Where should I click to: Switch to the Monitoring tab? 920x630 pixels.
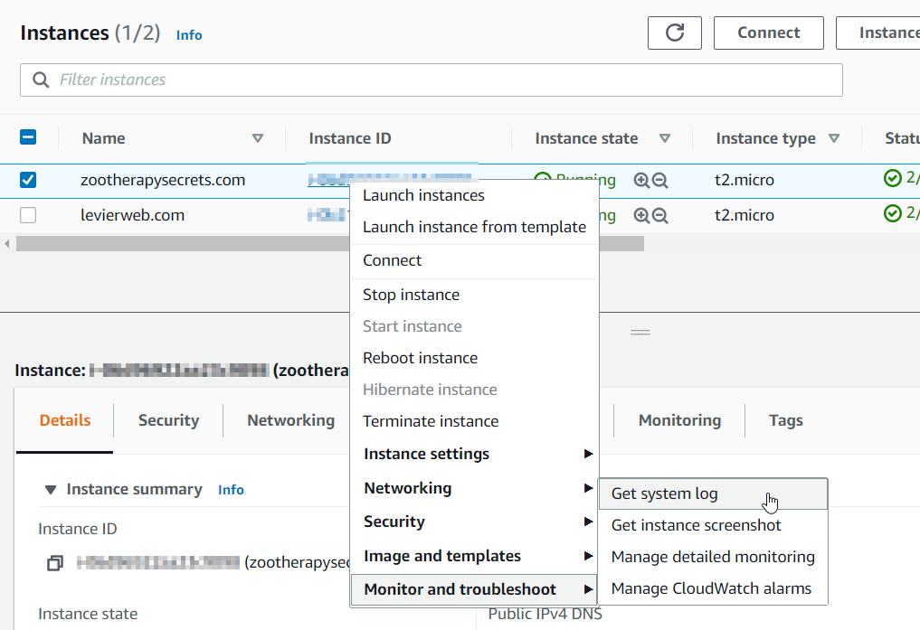click(679, 421)
